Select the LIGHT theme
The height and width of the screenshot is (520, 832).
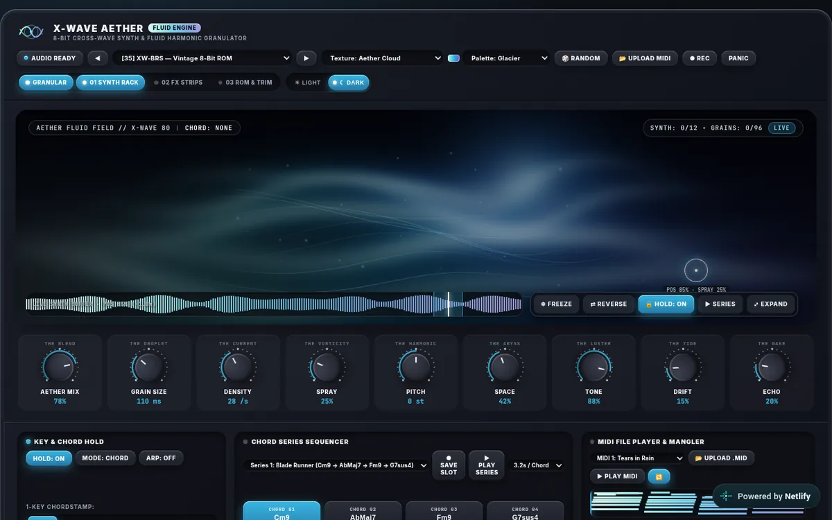point(308,83)
